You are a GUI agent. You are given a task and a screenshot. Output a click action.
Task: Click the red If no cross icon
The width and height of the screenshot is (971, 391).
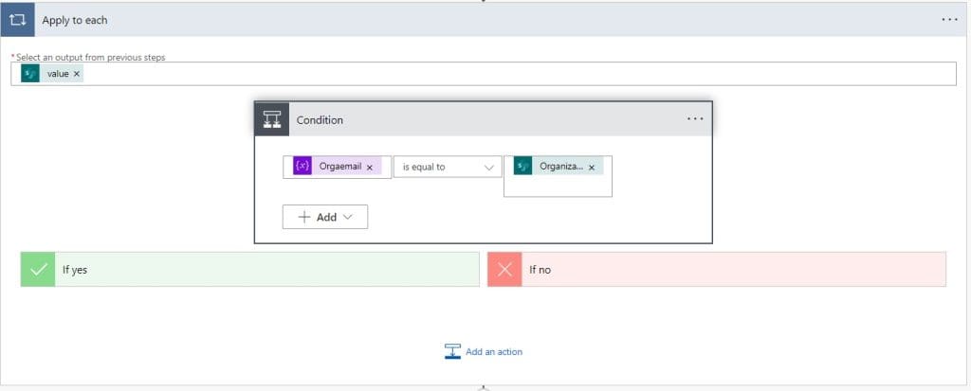point(504,269)
